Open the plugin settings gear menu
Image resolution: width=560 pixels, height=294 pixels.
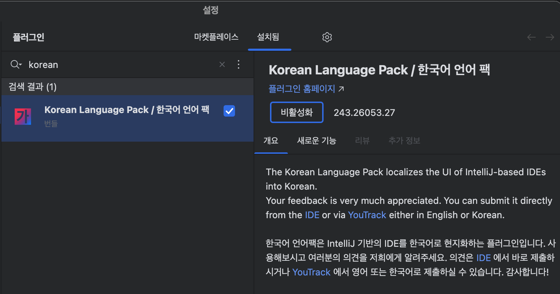(x=327, y=37)
